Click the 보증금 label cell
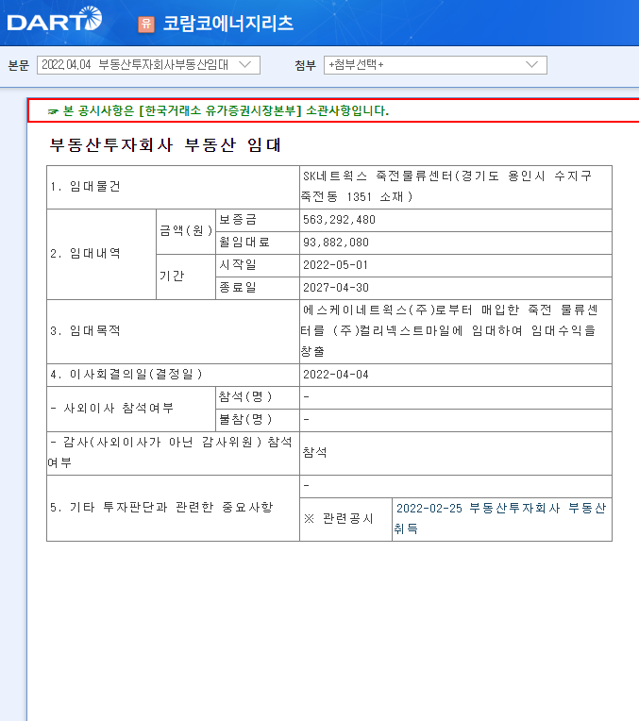This screenshot has width=639, height=721. pos(258,220)
